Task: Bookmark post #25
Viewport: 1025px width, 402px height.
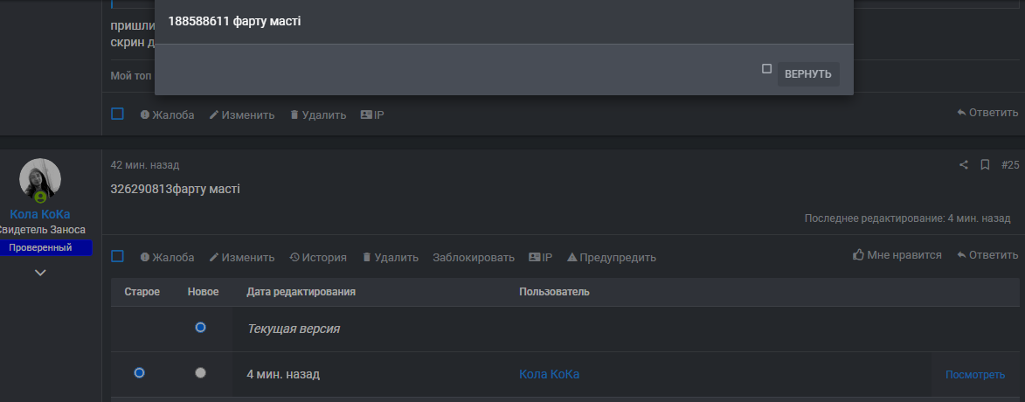Action: 984,164
